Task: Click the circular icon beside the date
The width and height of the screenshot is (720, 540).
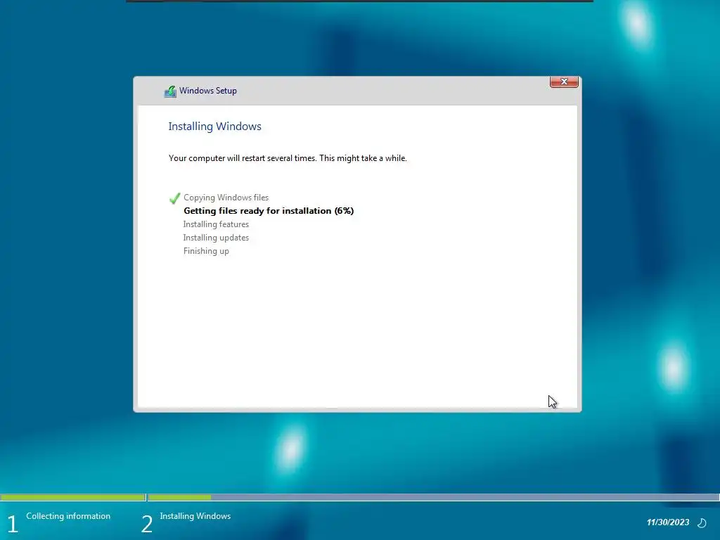Action: pyautogui.click(x=702, y=522)
